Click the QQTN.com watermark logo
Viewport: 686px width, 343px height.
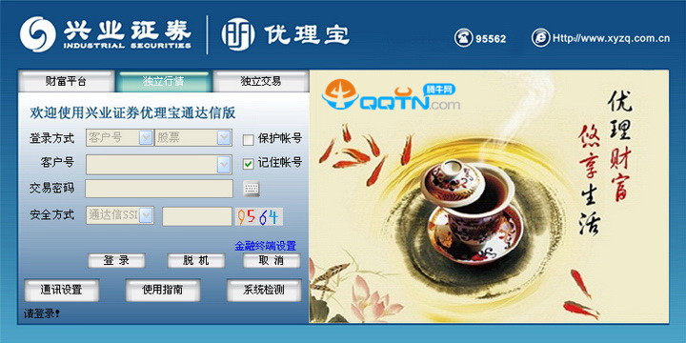[x=391, y=95]
